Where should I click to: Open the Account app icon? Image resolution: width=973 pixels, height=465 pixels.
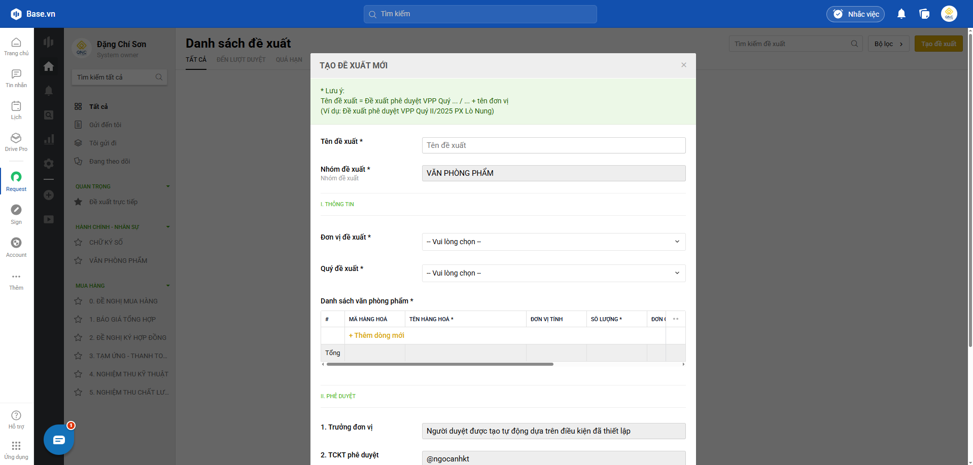(x=16, y=247)
